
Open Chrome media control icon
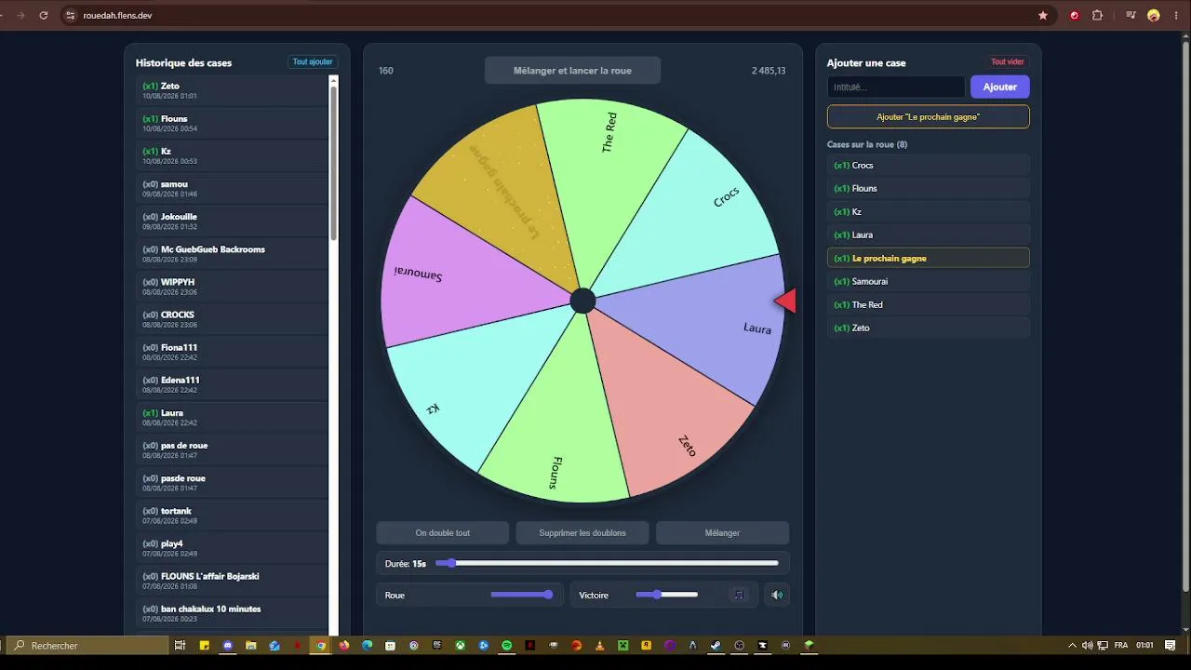[x=1131, y=16]
